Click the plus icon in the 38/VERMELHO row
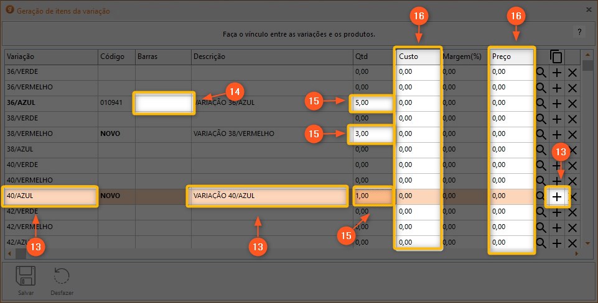This screenshot has width=598, height=303. (x=557, y=134)
